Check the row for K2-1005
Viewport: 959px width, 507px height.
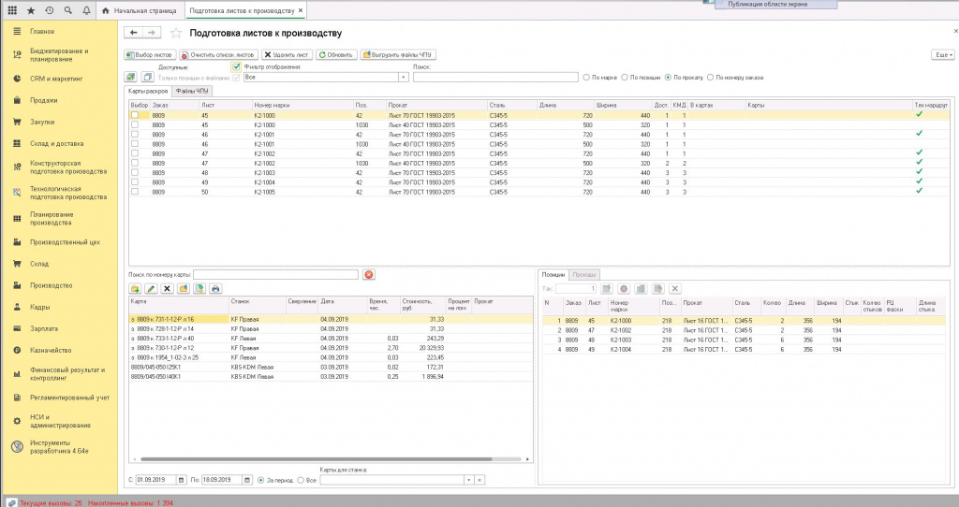pos(135,192)
